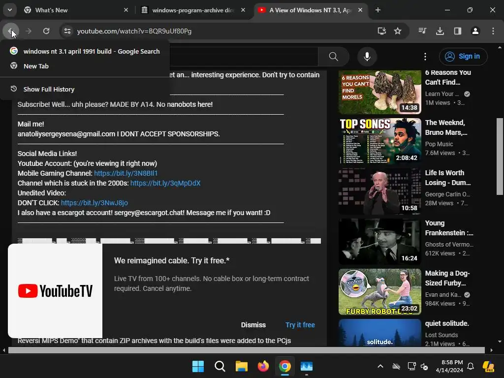Viewport: 504px width, 378px height.
Task: Open notifications bell in taskbar
Action: click(471, 366)
